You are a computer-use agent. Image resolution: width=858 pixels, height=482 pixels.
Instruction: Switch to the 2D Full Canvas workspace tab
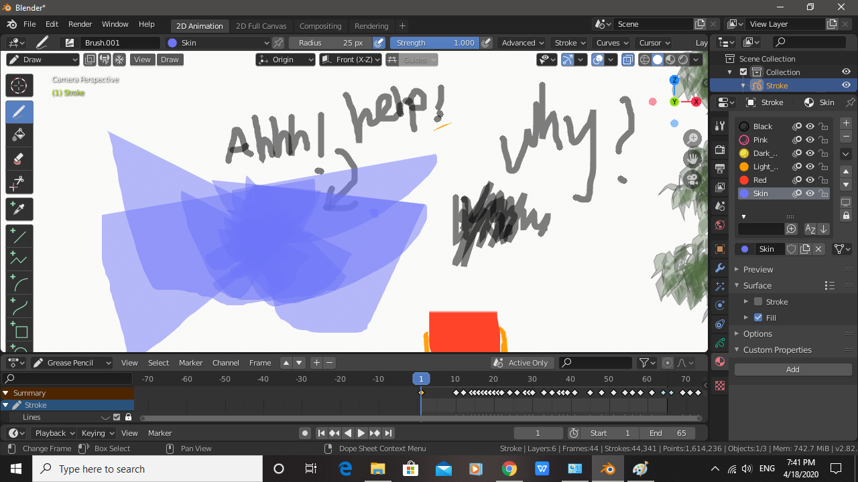[261, 26]
